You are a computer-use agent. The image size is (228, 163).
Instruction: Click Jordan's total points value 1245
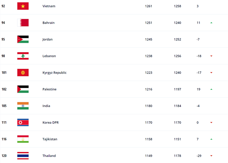(x=148, y=39)
